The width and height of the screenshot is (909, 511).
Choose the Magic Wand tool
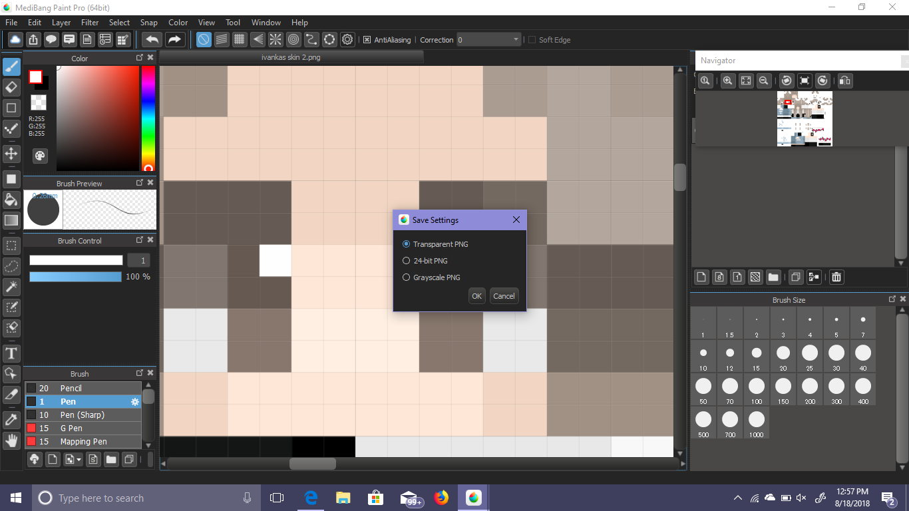tap(11, 287)
